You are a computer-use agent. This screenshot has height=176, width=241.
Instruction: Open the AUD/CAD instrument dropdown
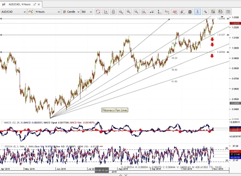tap(13, 12)
